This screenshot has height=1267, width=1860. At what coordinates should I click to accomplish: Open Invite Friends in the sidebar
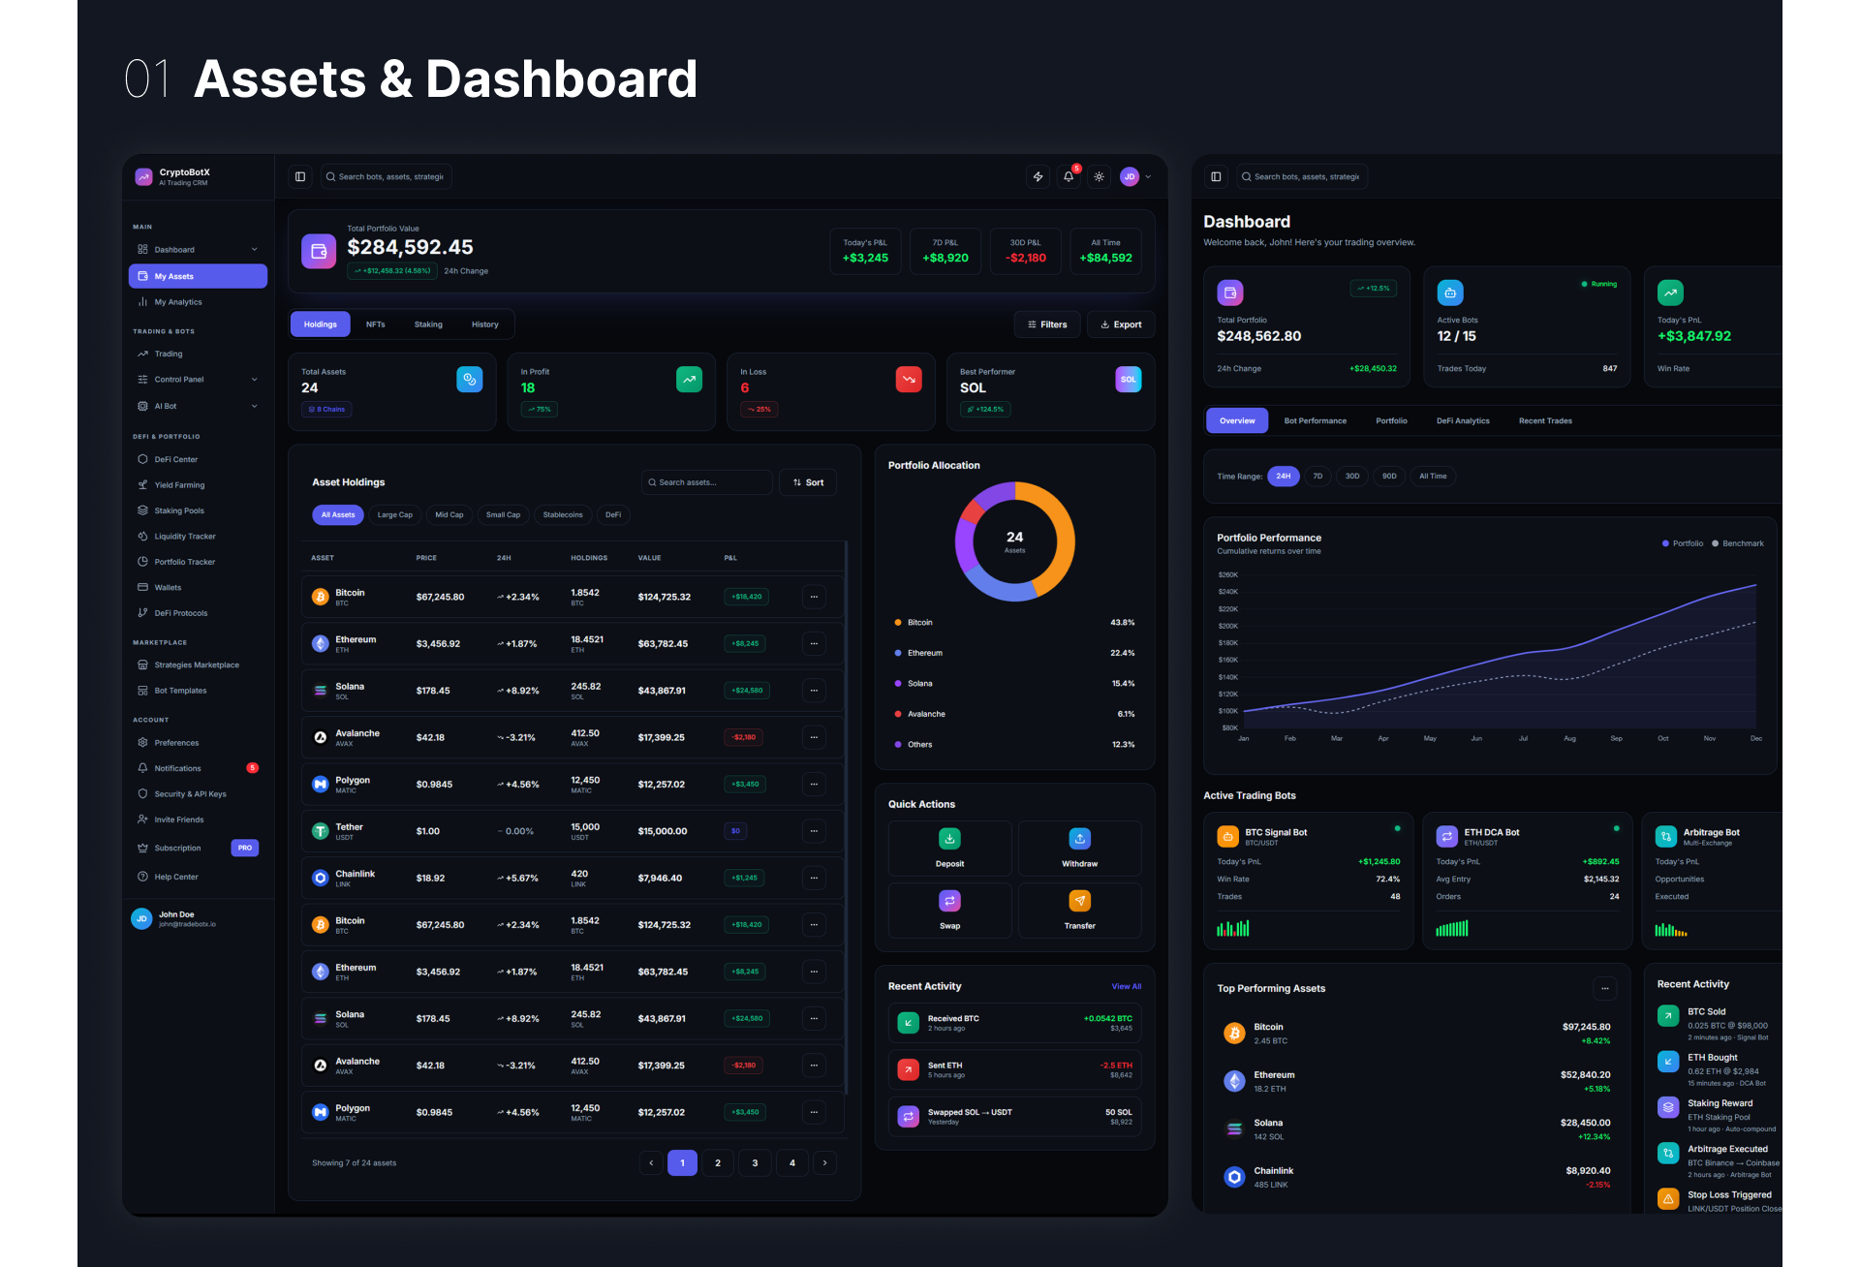click(198, 819)
